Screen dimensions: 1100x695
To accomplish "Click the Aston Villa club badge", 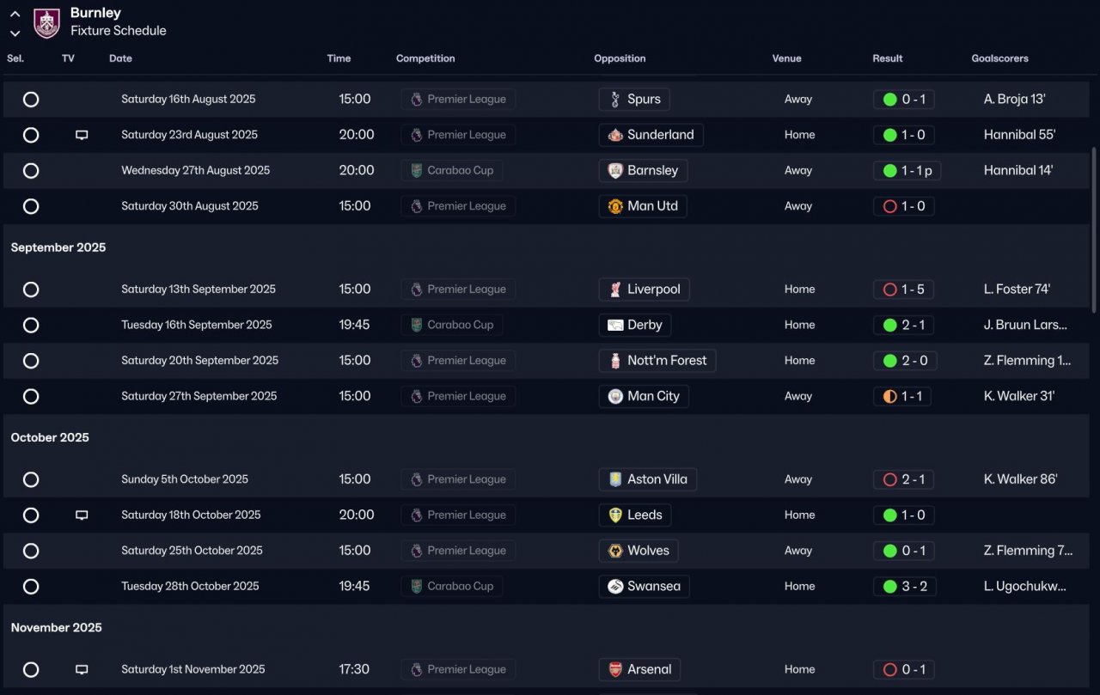I will 614,479.
